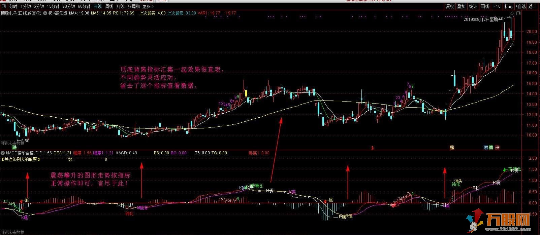Toggle the left side panel icon beside 分时

point(3,6)
